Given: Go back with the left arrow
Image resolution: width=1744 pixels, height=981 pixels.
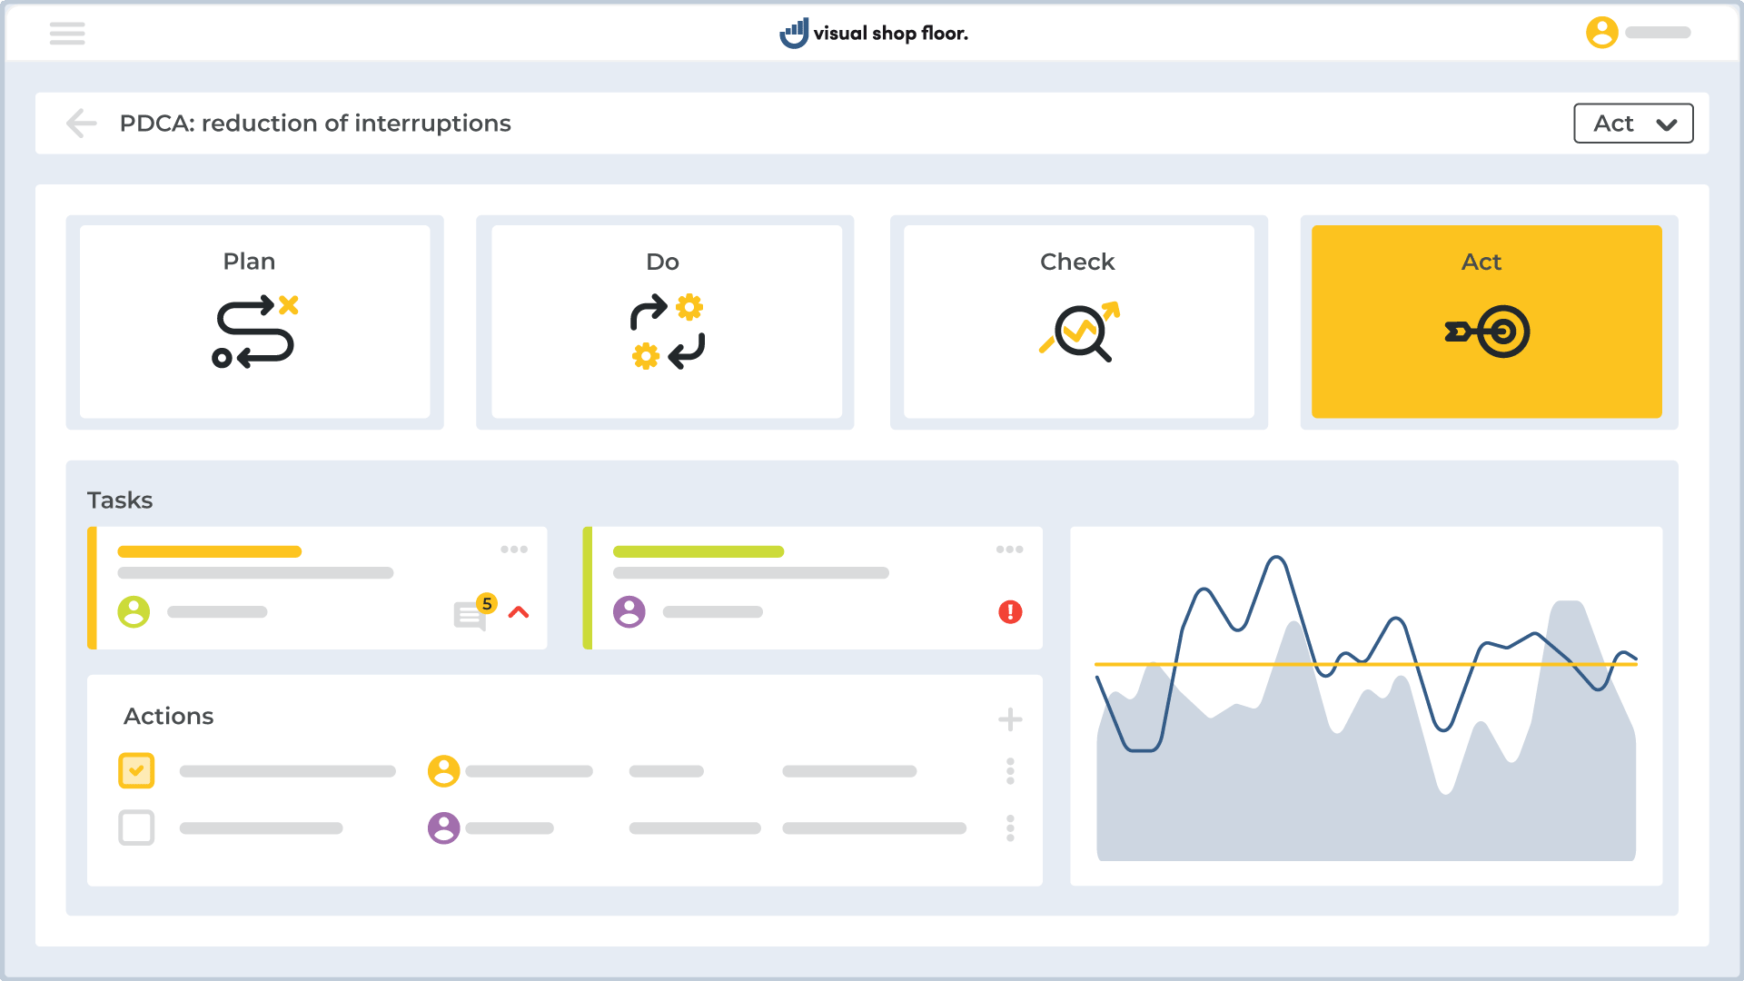Looking at the screenshot, I should 82,123.
